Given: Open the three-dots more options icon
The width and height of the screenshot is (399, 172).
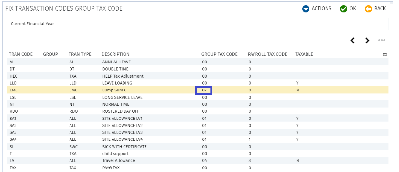Looking at the screenshot, I should 382,41.
